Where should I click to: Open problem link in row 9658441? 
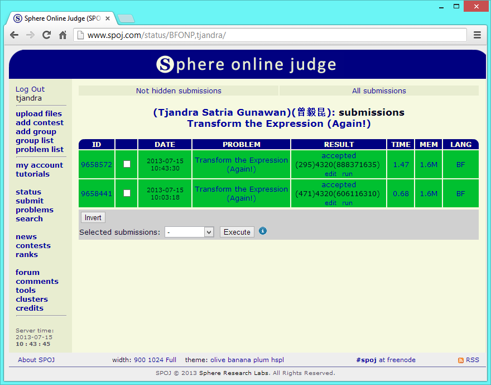click(x=241, y=194)
